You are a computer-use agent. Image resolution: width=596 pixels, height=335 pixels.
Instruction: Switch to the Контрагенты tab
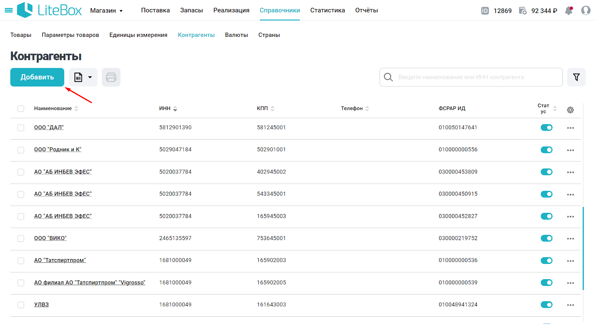(196, 35)
